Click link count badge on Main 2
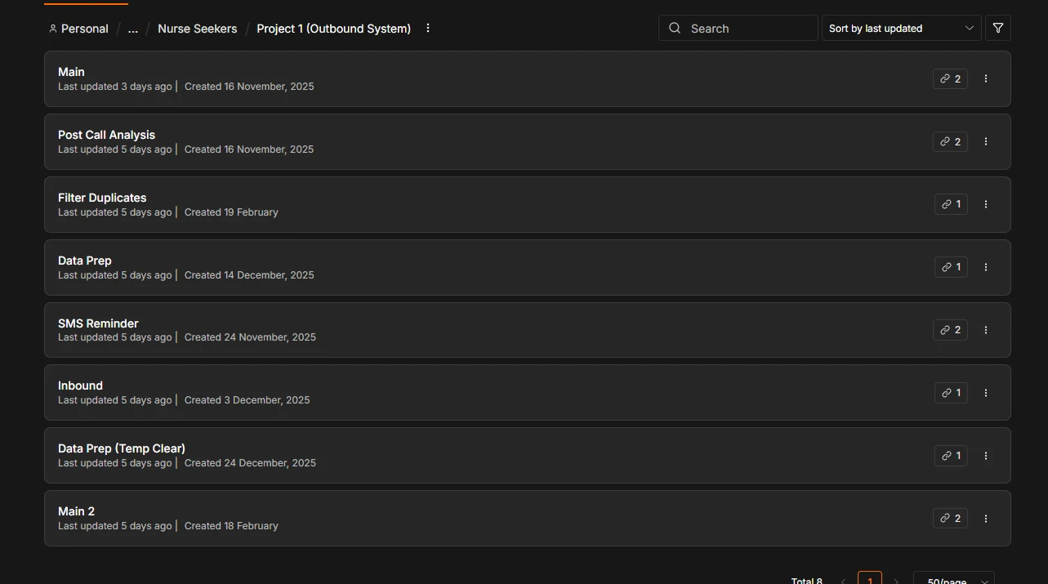This screenshot has width=1048, height=584. coord(950,518)
